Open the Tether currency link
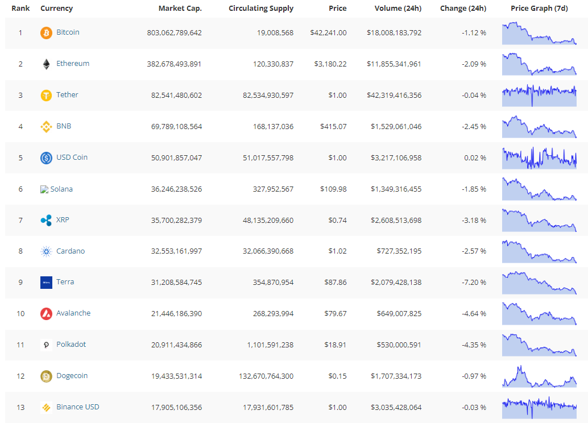The width and height of the screenshot is (588, 427). (67, 94)
